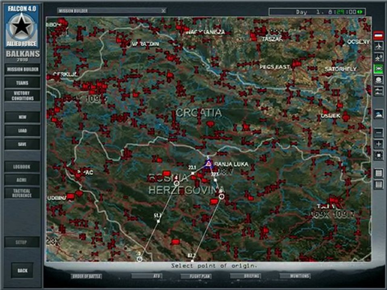Save the current mission
Image resolution: width=387 pixels, height=290 pixels.
point(22,144)
